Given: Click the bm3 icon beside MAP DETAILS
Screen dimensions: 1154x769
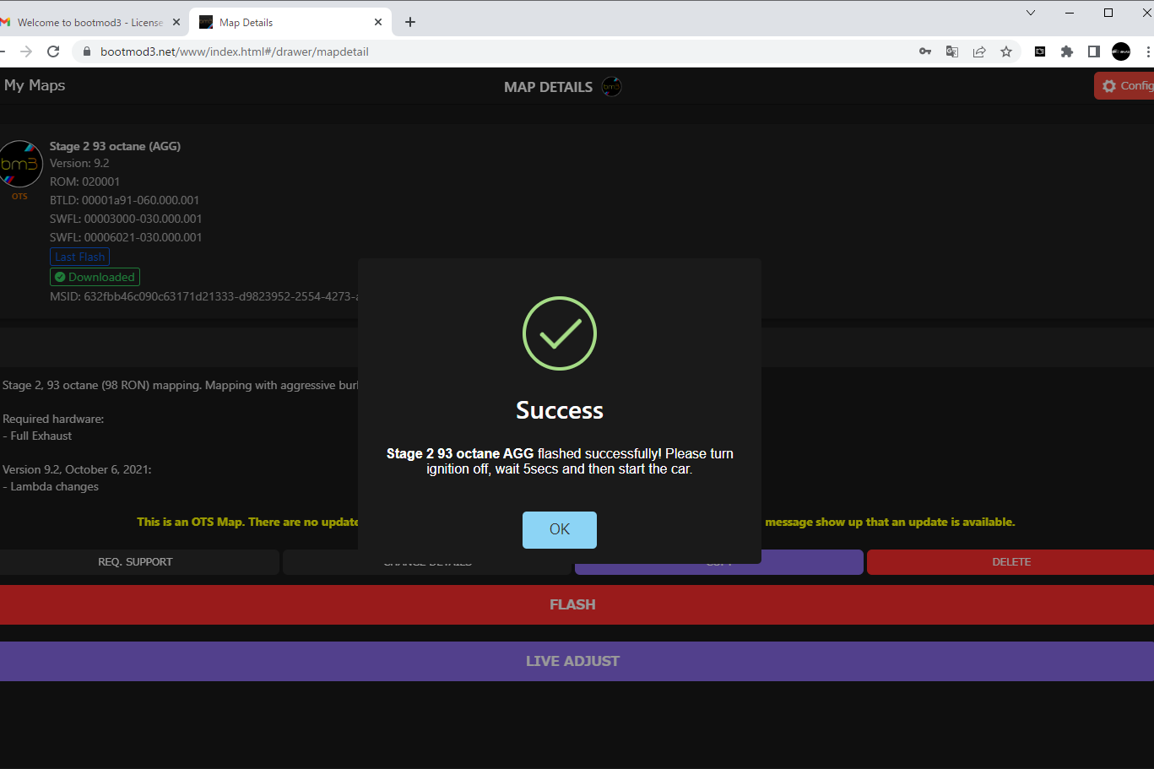Looking at the screenshot, I should (x=611, y=87).
